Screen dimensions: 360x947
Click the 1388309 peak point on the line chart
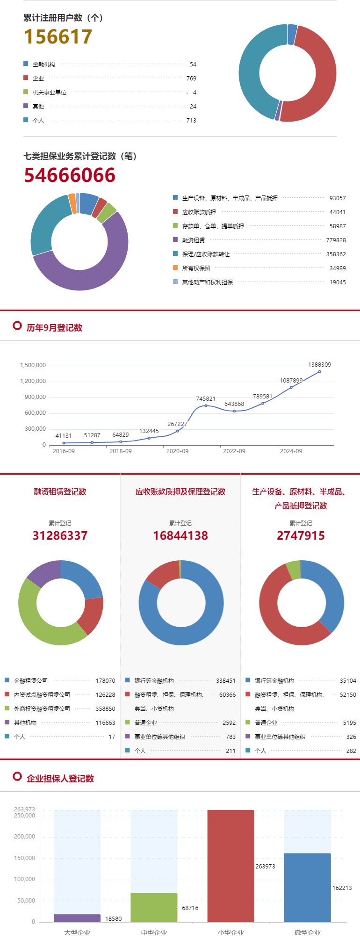coord(320,372)
